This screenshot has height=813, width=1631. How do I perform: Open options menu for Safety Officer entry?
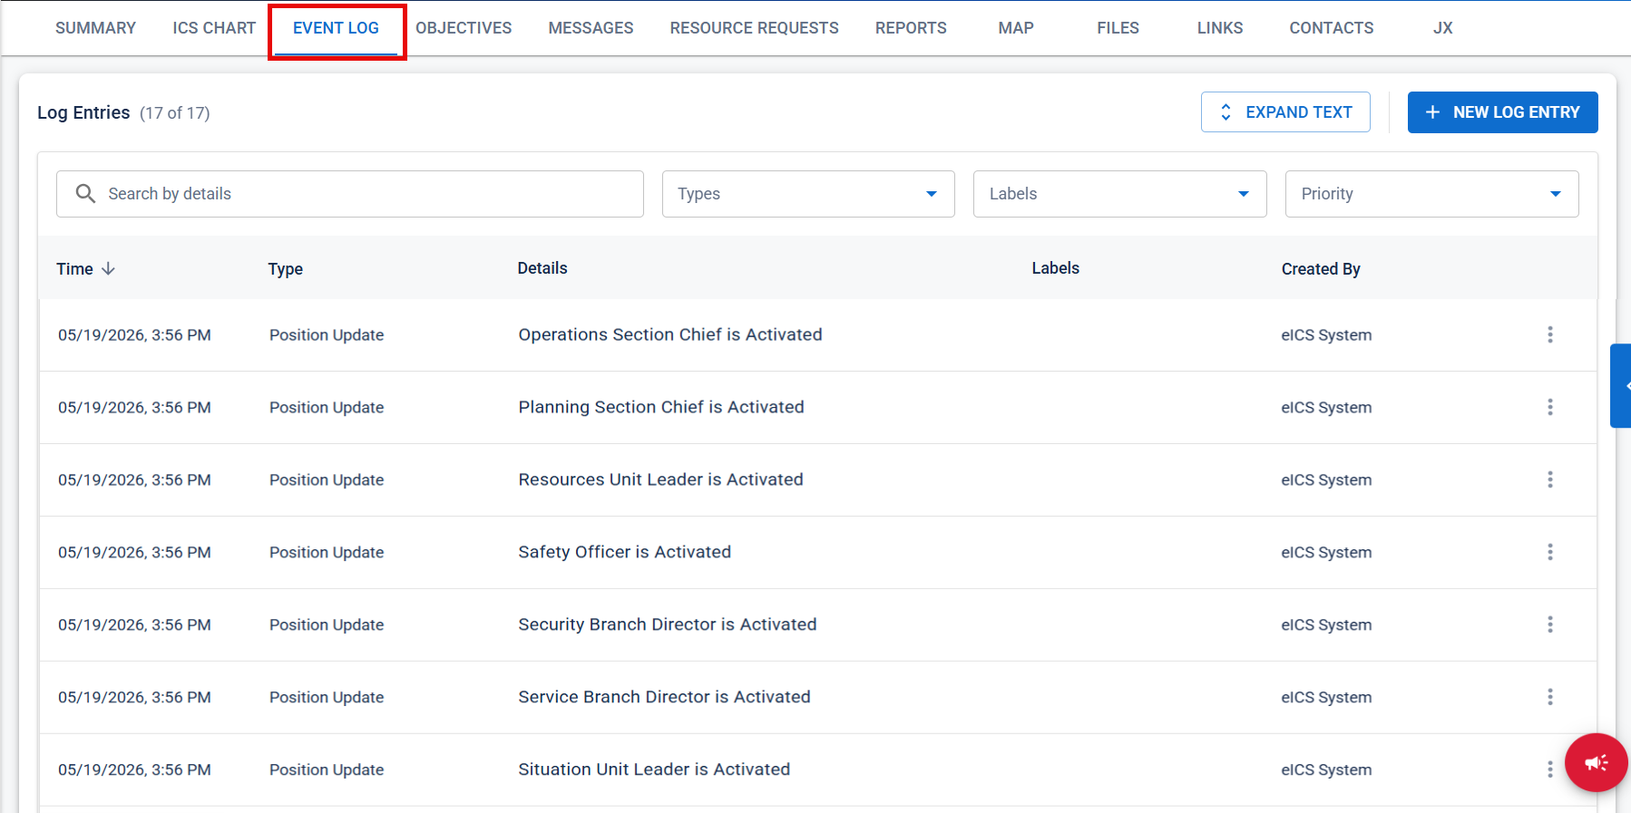click(x=1549, y=552)
